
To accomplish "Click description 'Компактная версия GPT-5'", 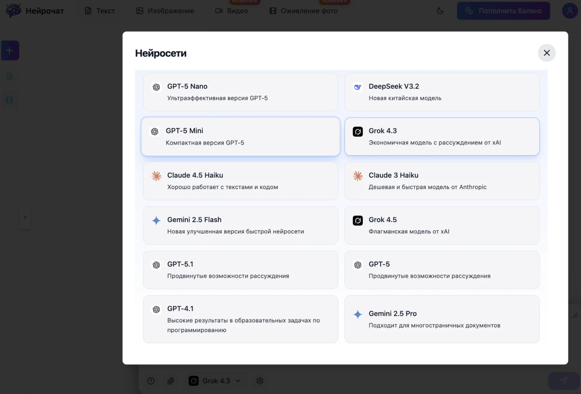I will (x=205, y=143).
